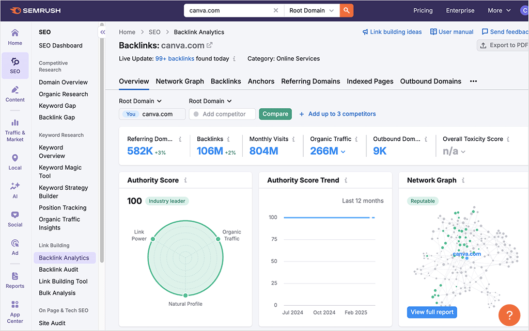Open the Reports section icon
This screenshot has height=331, width=529.
click(x=15, y=280)
